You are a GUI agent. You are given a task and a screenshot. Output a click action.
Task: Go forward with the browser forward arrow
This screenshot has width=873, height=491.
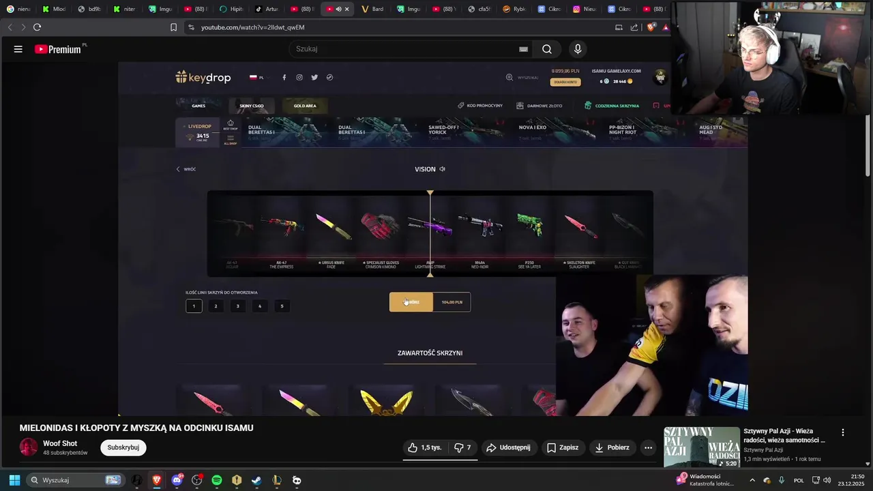coord(23,27)
